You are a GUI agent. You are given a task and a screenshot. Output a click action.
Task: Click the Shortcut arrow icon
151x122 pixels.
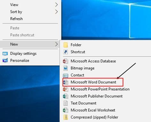[66, 52]
